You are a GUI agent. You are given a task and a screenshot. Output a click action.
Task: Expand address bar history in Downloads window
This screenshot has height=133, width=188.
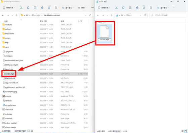pos(140,15)
